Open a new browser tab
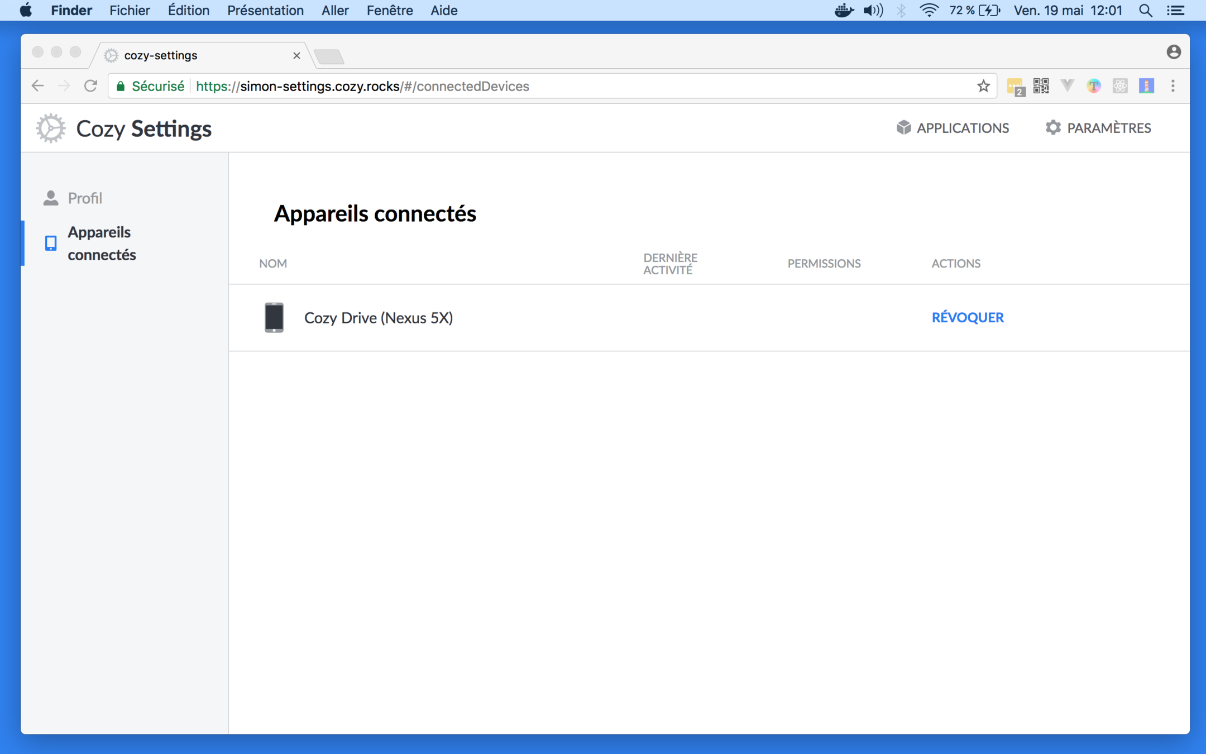 point(329,56)
